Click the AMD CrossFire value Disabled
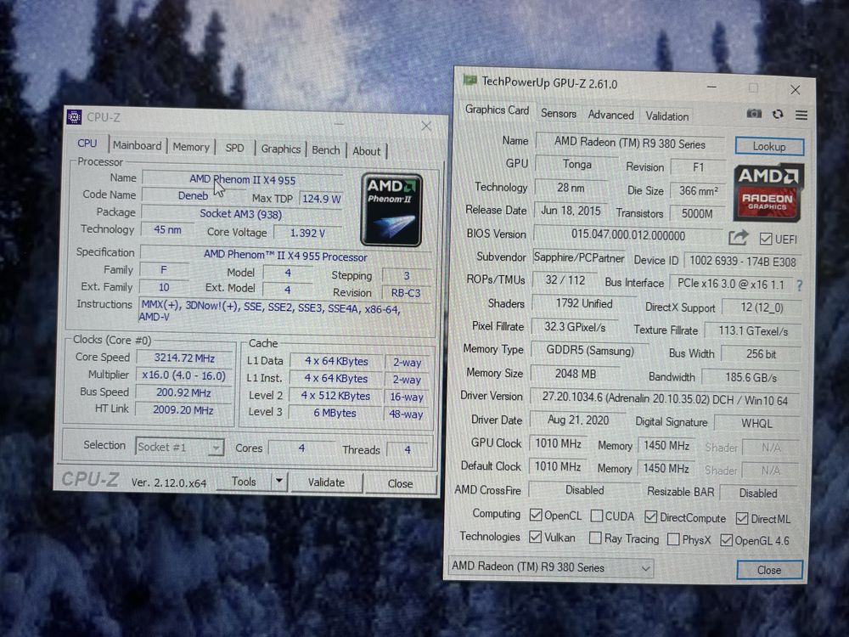This screenshot has height=637, width=849. [584, 490]
